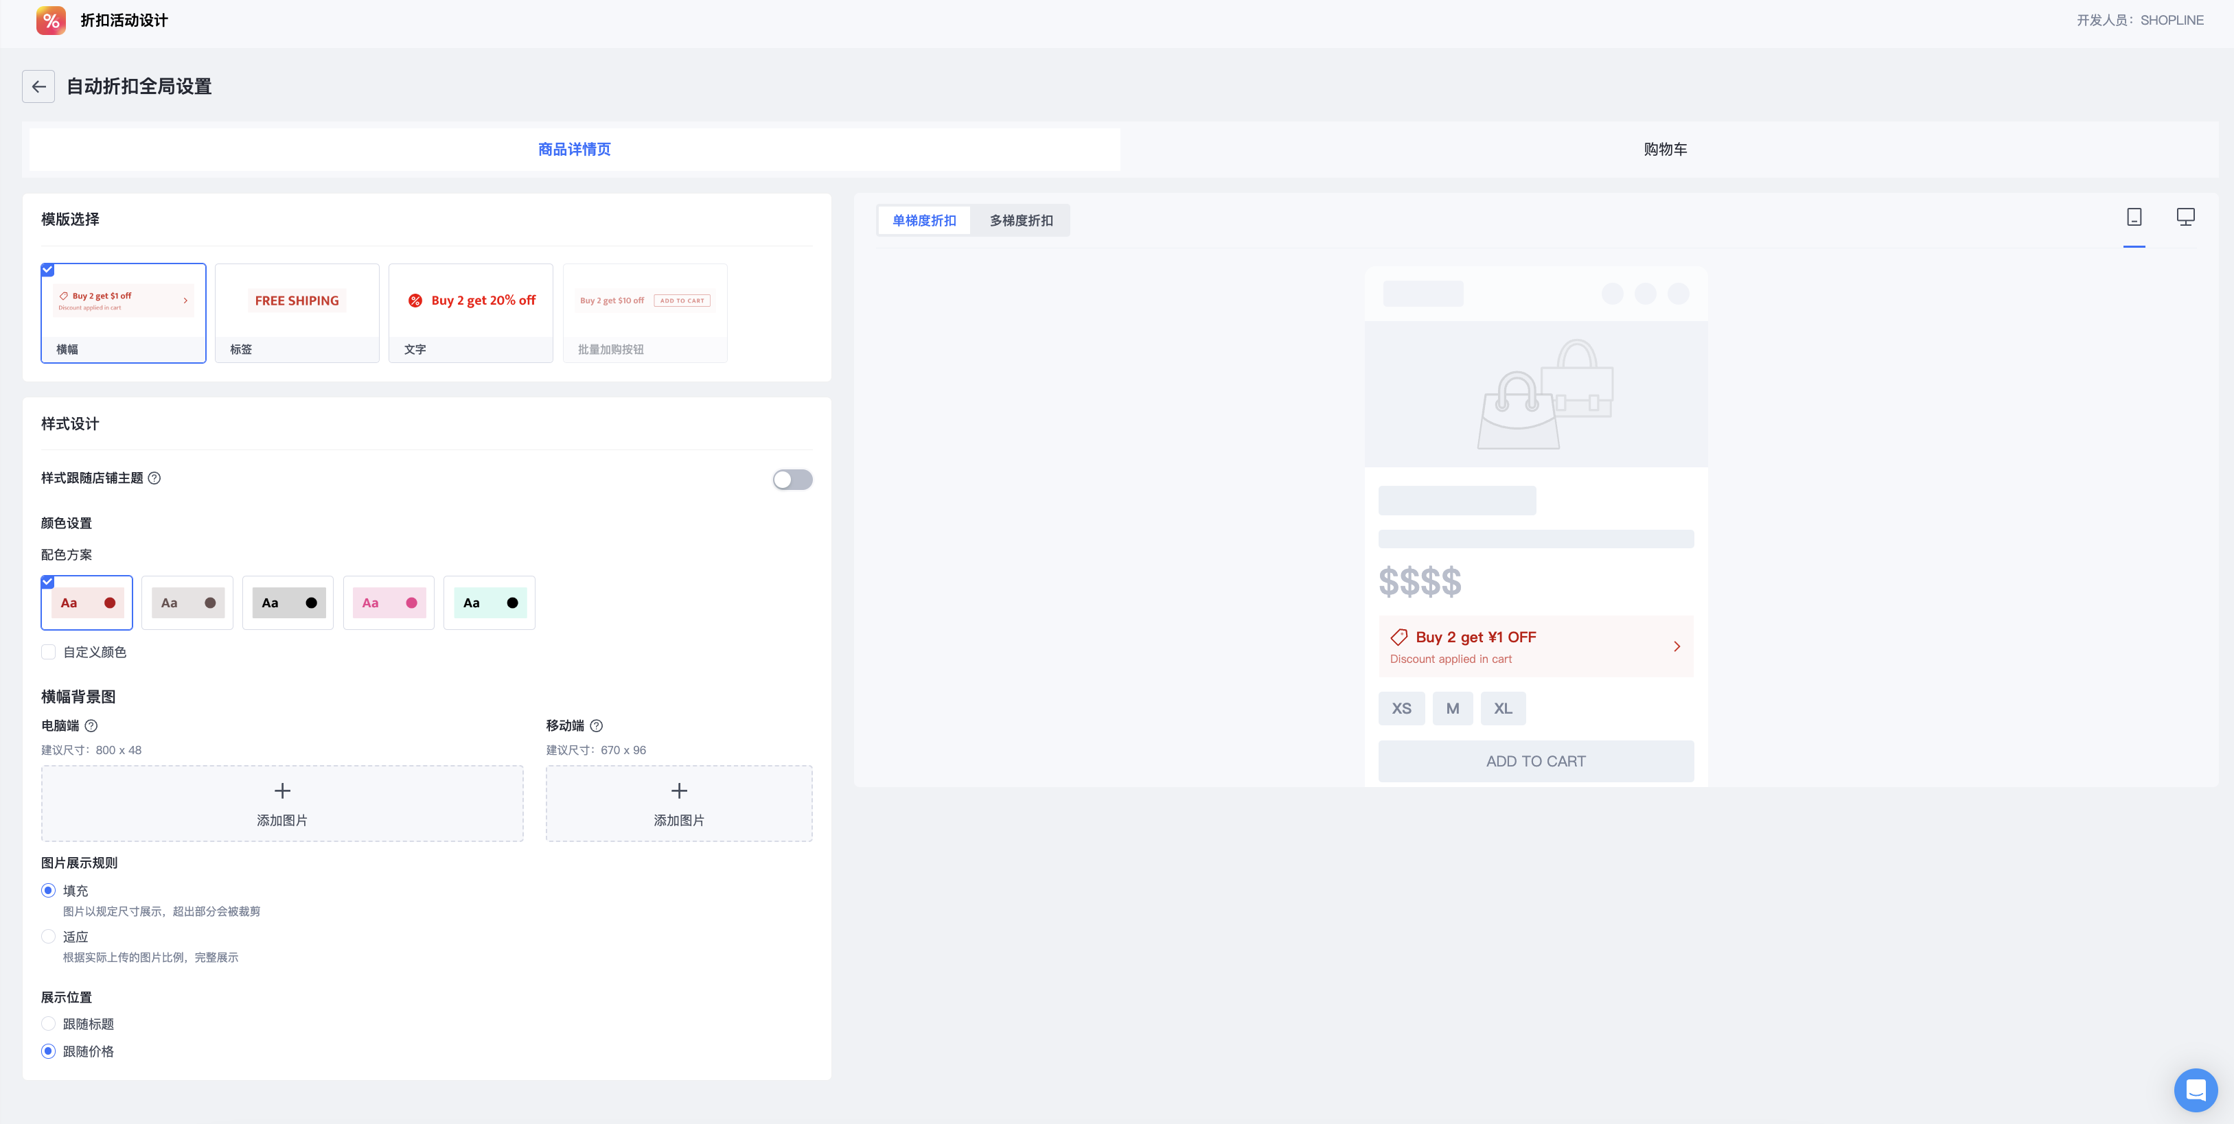
Task: Select the pink color scheme swatch
Action: [389, 603]
